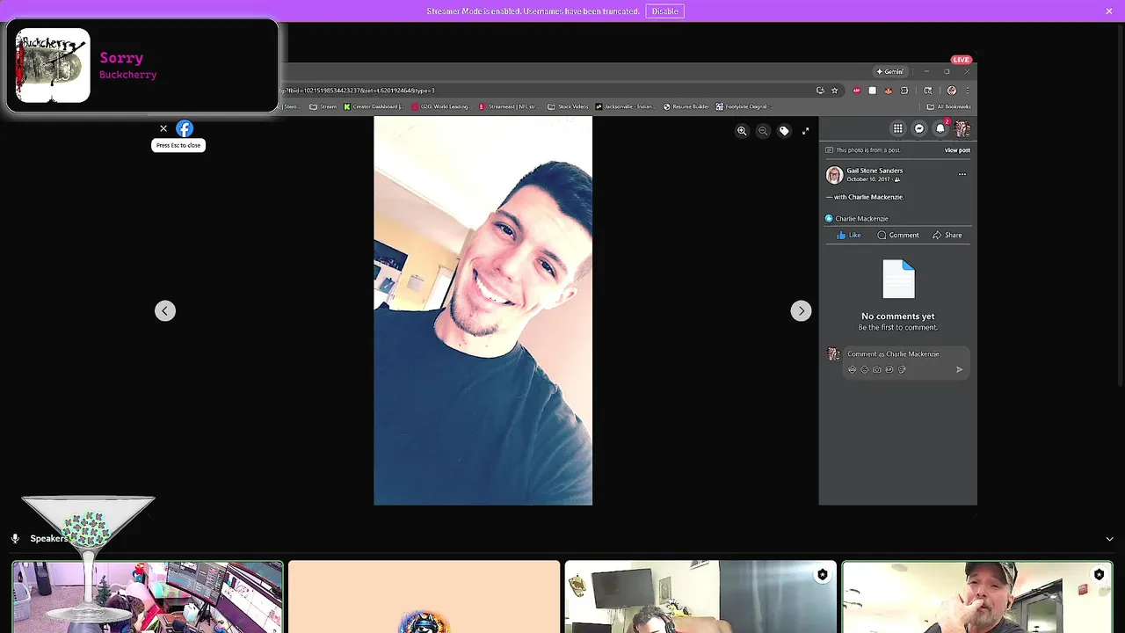Dismiss the Streamer Mode banner with X
The width and height of the screenshot is (1125, 633).
pos(1109,11)
